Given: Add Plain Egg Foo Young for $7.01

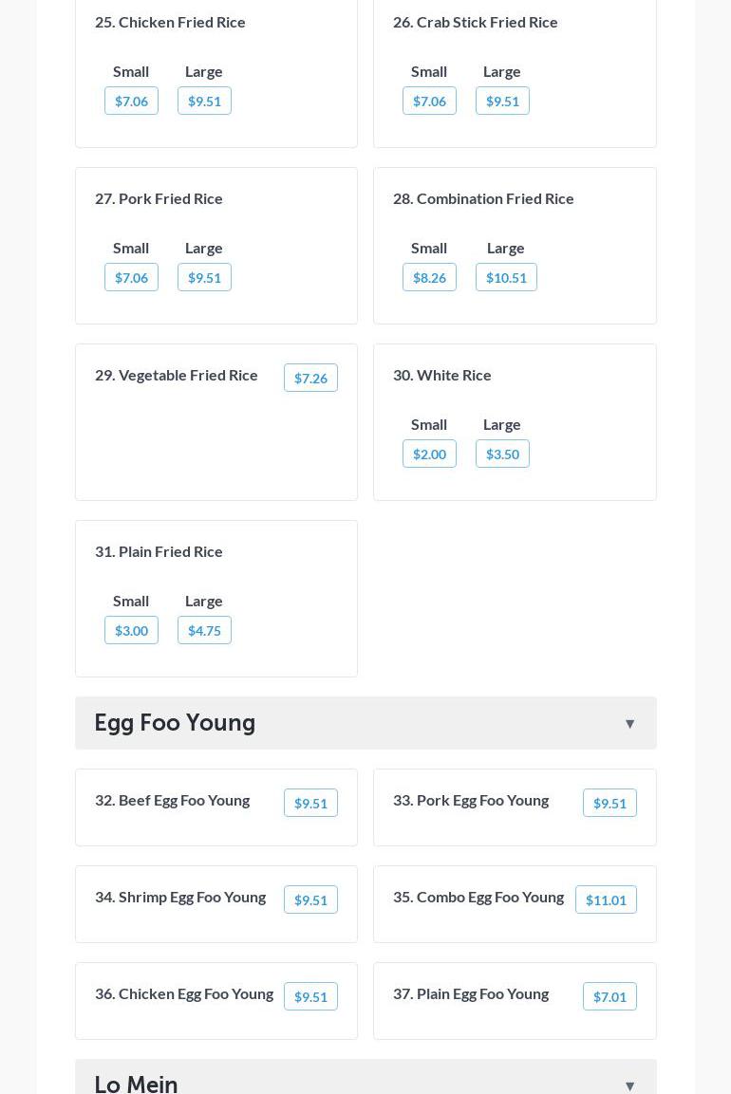Looking at the screenshot, I should [x=609, y=997].
